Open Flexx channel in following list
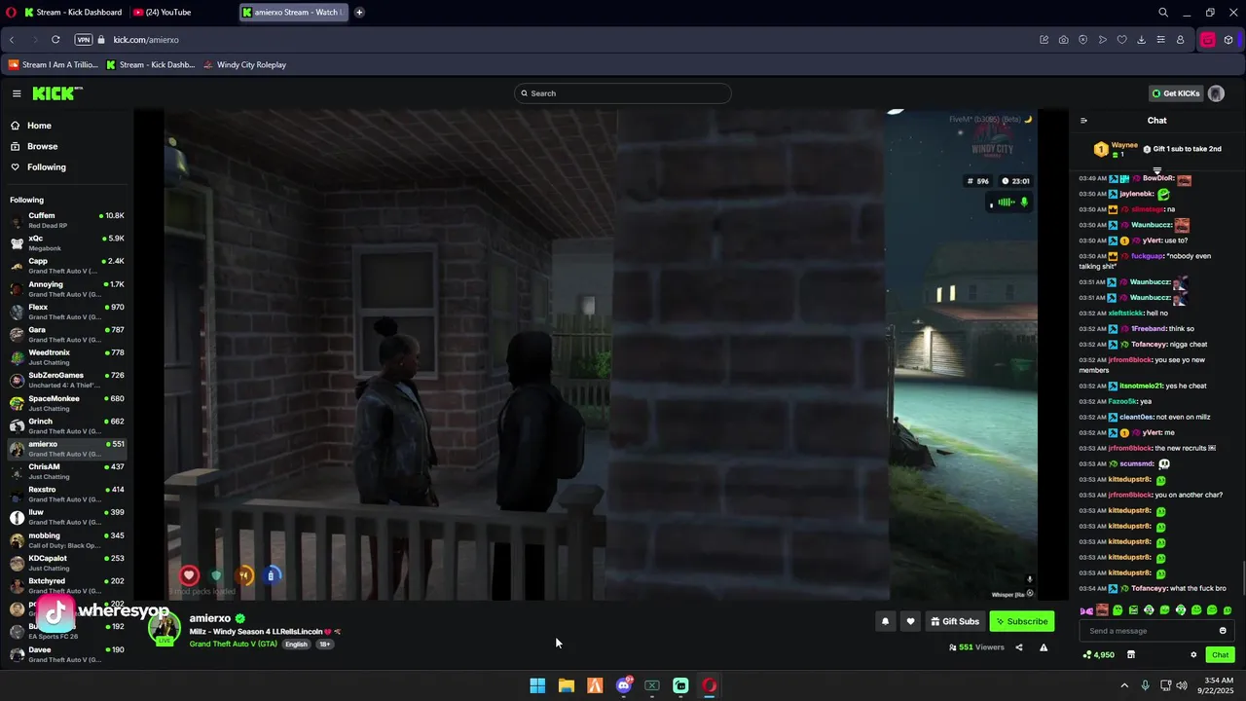The width and height of the screenshot is (1246, 701). [x=66, y=312]
